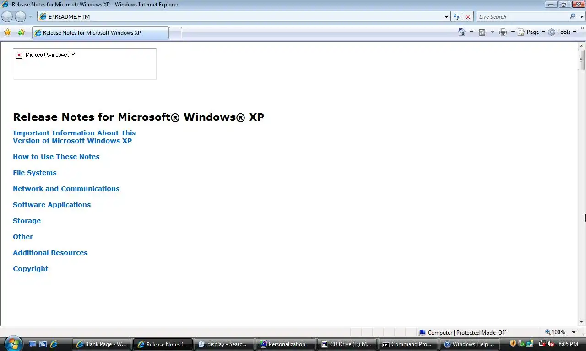Jump to the Storage section link
The height and width of the screenshot is (351, 586).
pyautogui.click(x=27, y=221)
